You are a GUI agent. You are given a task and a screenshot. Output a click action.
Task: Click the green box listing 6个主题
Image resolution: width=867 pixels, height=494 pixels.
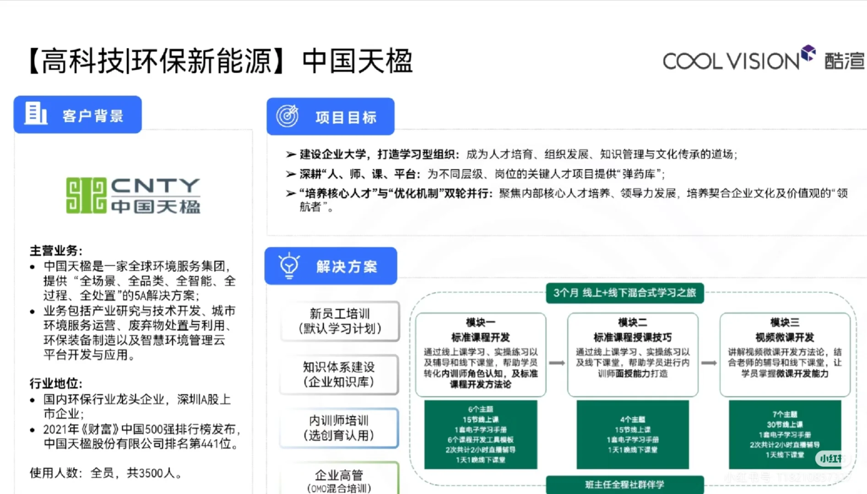point(481,435)
